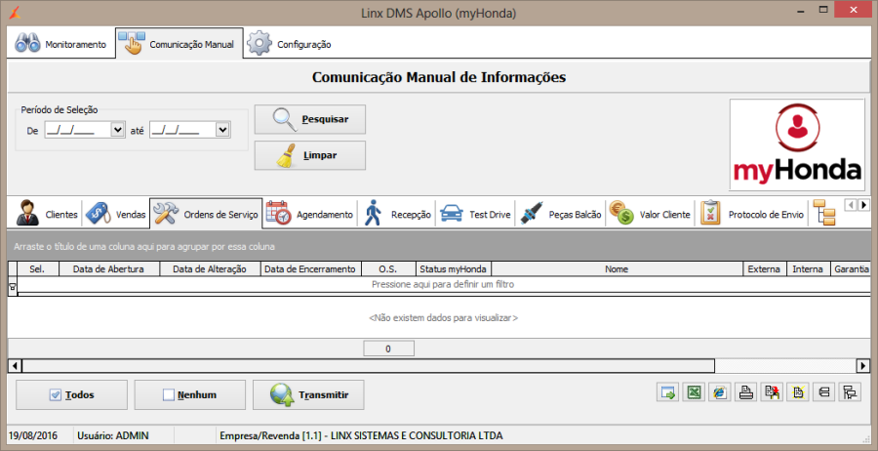The height and width of the screenshot is (451, 878).
Task: Click the collapse groups icon
Action: (823, 391)
